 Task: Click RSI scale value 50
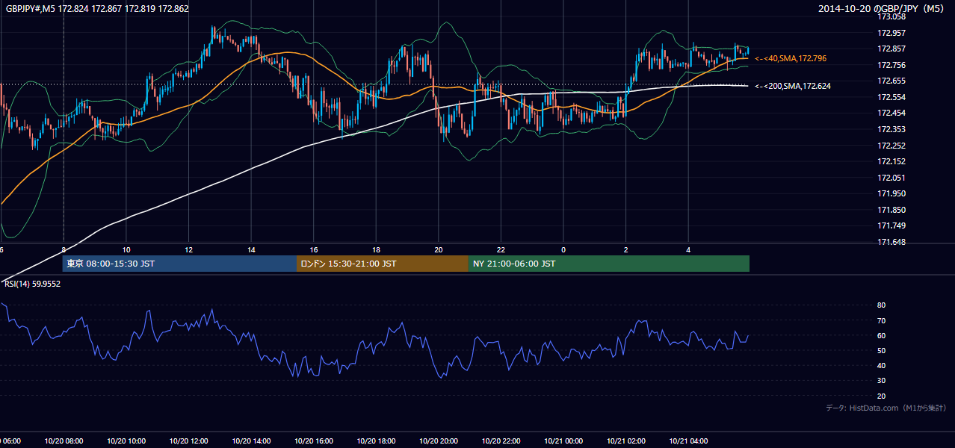pos(881,351)
